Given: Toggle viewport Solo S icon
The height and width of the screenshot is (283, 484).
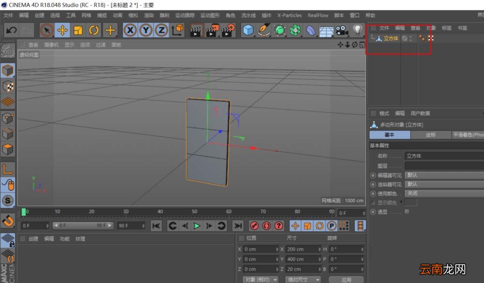Looking at the screenshot, I should 8,200.
